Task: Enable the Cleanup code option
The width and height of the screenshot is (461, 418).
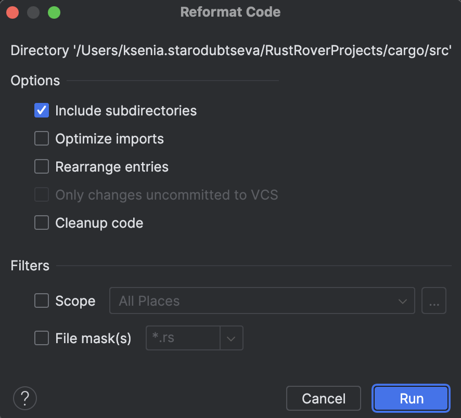Action: click(42, 223)
